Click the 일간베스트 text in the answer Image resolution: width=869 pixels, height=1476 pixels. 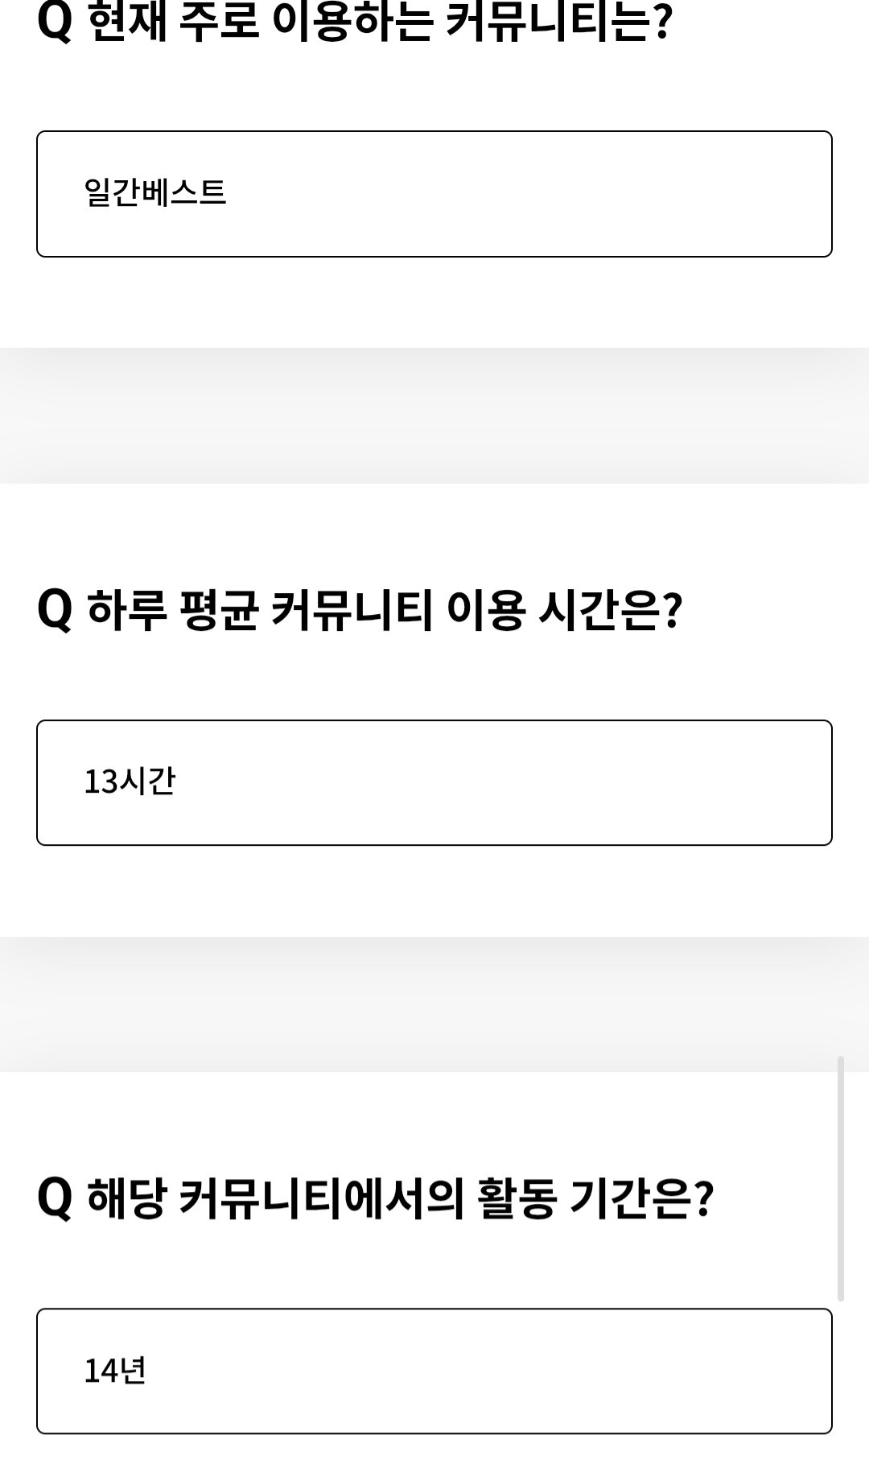[155, 193]
